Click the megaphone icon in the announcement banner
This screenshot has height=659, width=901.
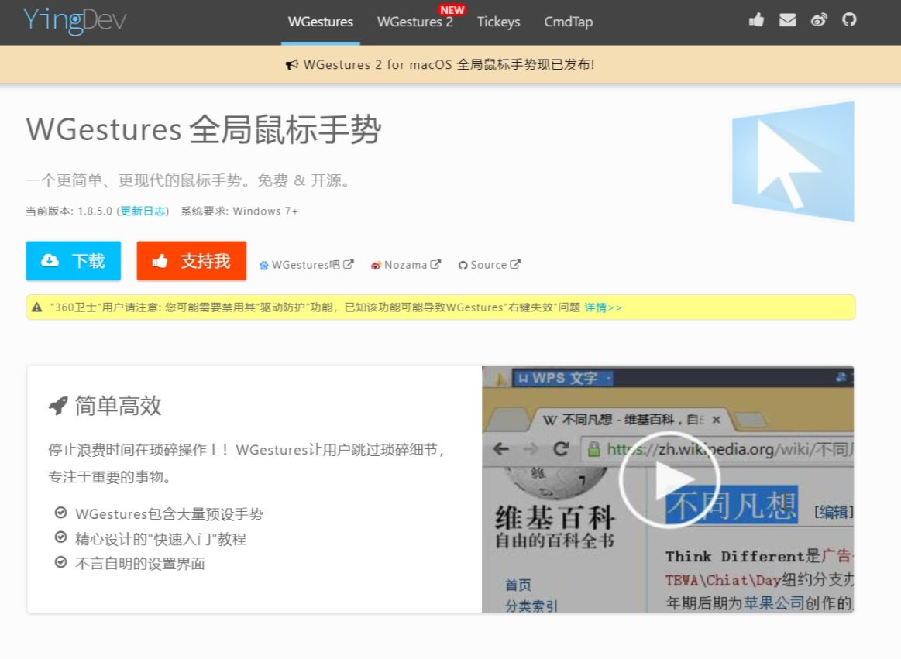[292, 64]
